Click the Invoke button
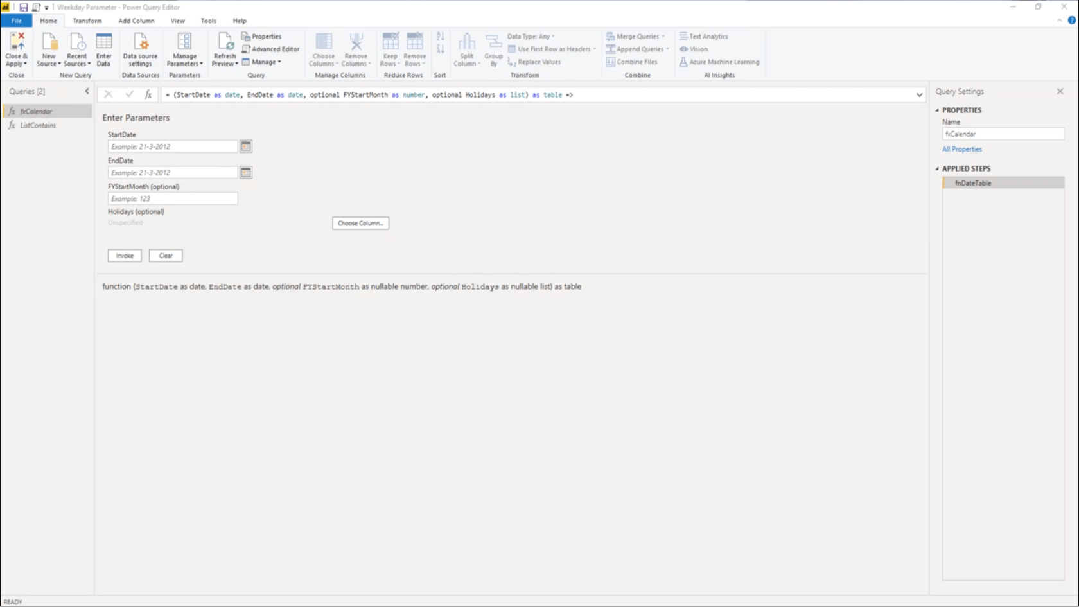1079x607 pixels. click(x=125, y=256)
